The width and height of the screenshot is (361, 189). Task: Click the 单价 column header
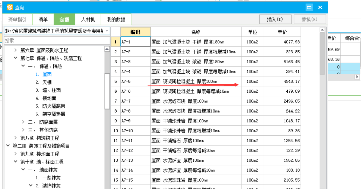tap(282, 32)
